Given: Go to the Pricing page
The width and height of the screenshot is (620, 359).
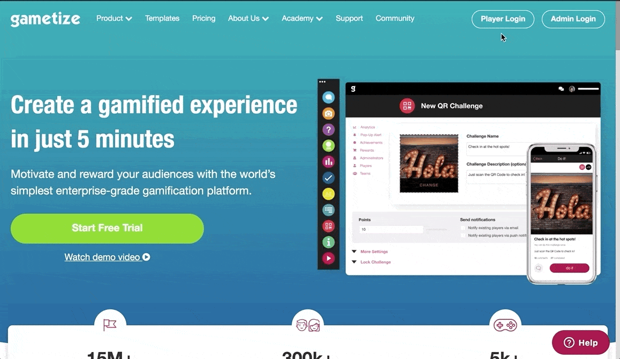Looking at the screenshot, I should click(204, 18).
